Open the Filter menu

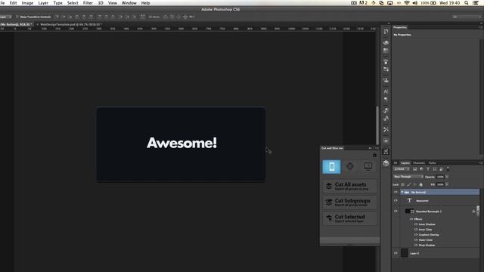88,3
